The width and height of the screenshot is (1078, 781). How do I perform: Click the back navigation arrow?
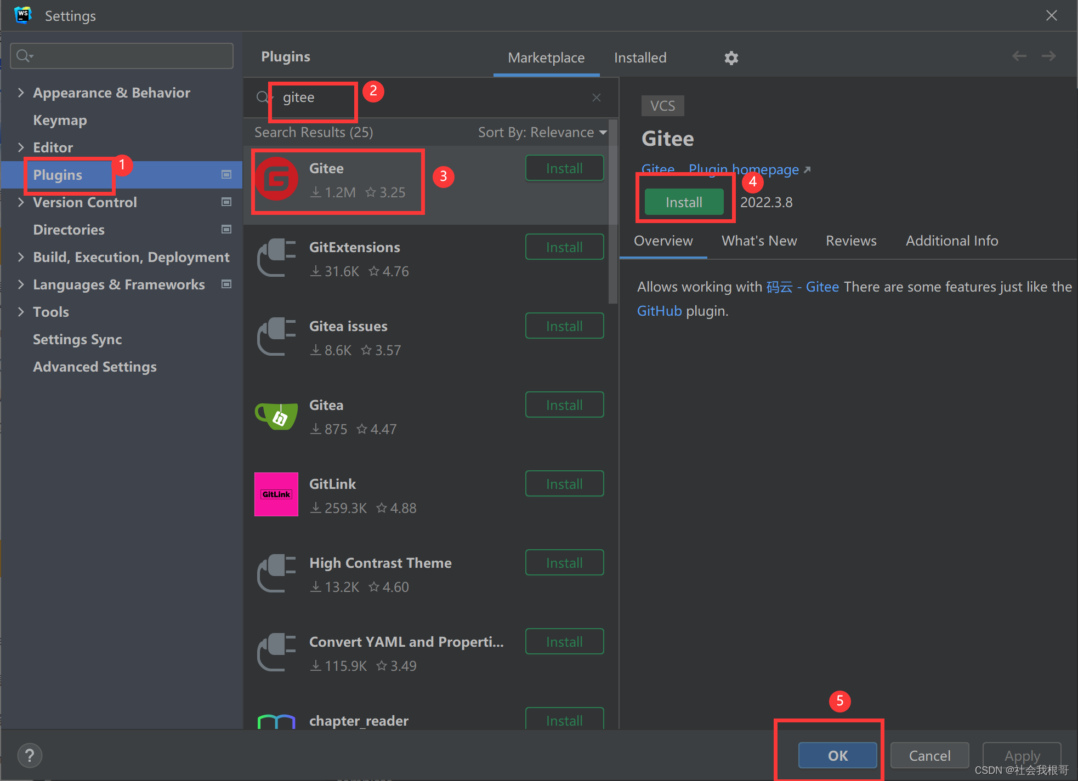tap(1019, 56)
